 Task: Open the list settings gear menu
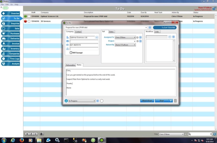[42, 134]
